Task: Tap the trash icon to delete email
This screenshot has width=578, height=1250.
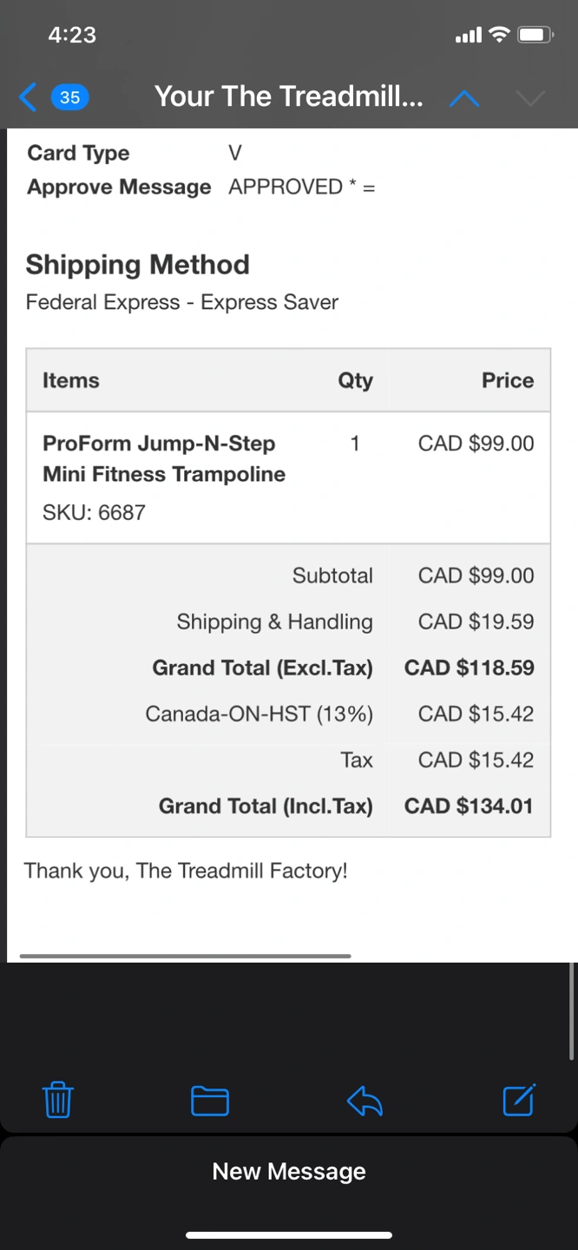Action: coord(57,1101)
